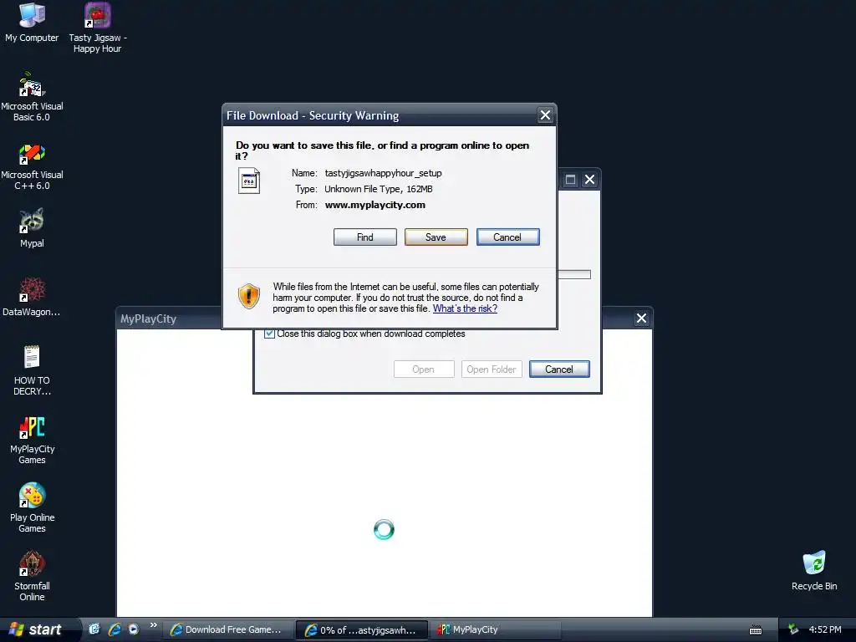Switch to 0% of ...astyjigsawh... taskbar item

362,630
